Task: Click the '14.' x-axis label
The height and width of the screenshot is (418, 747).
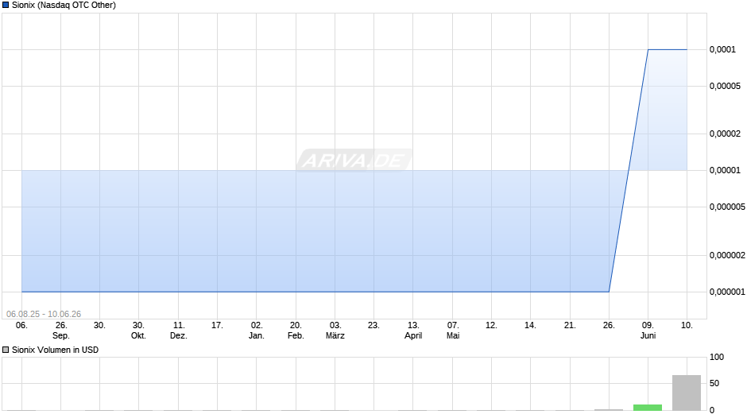Action: [x=530, y=326]
